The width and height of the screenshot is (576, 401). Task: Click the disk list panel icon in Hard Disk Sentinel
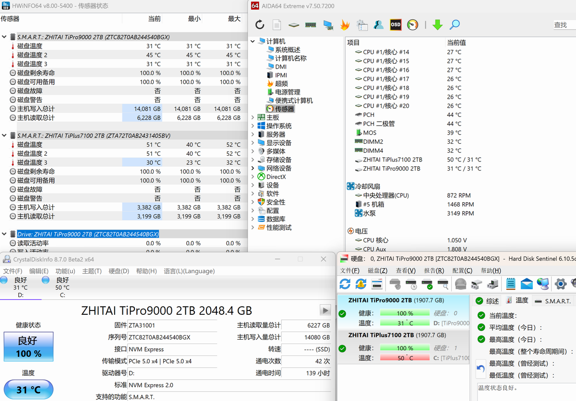click(x=377, y=284)
